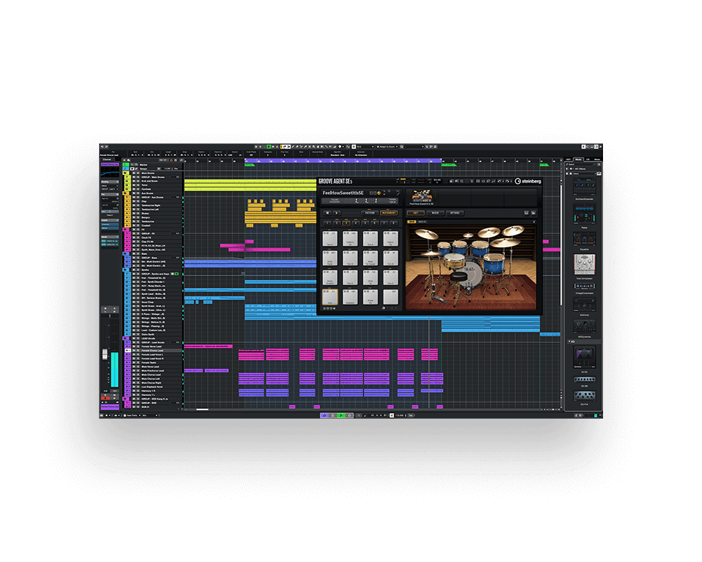Open the Adapt to Zoom dropdown
702x562 pixels.
(388, 147)
